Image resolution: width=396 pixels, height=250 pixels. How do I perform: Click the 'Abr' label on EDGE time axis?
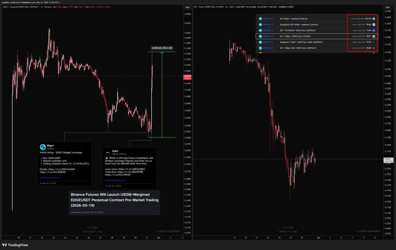pyautogui.click(x=158, y=237)
